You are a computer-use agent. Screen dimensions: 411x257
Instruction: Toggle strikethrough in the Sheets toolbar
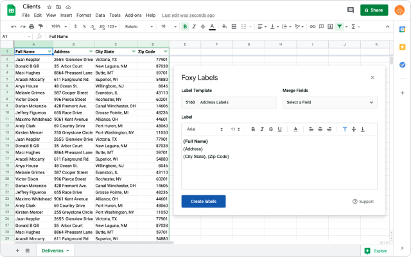[x=203, y=26]
